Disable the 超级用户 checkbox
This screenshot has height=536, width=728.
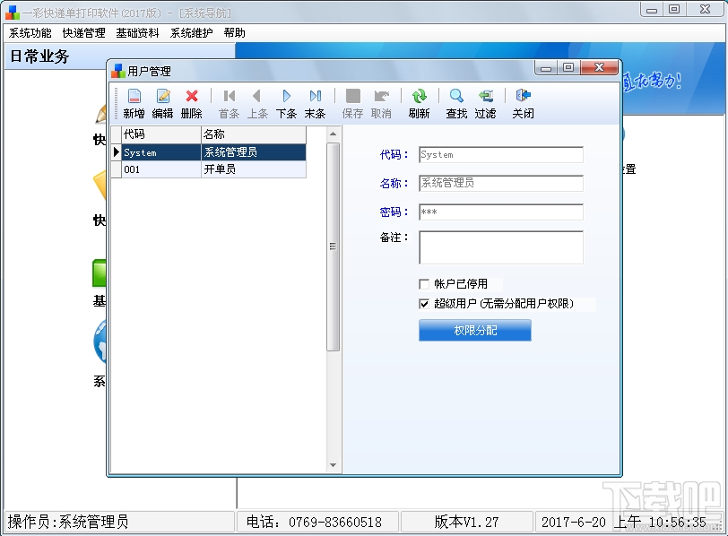tap(425, 302)
